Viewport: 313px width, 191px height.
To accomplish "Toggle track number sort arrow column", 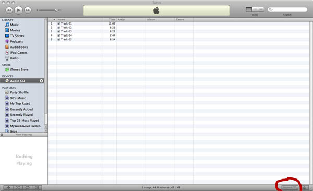I will (x=52, y=20).
